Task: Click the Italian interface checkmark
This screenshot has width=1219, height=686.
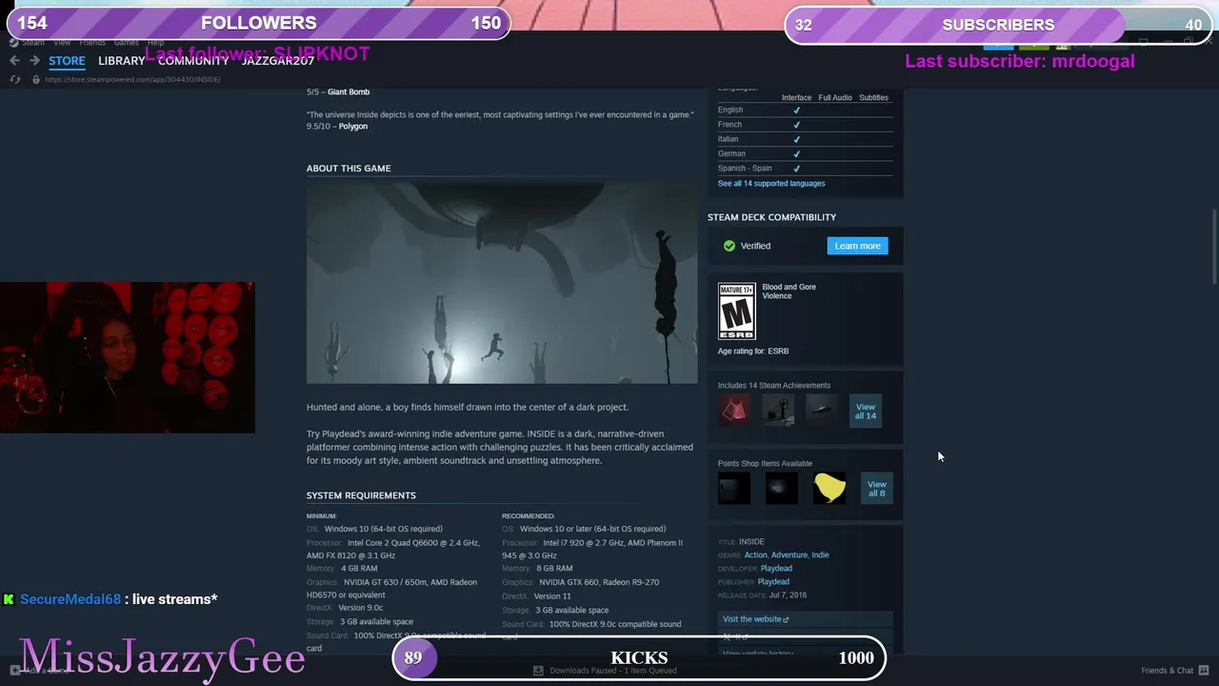Action: pos(796,139)
